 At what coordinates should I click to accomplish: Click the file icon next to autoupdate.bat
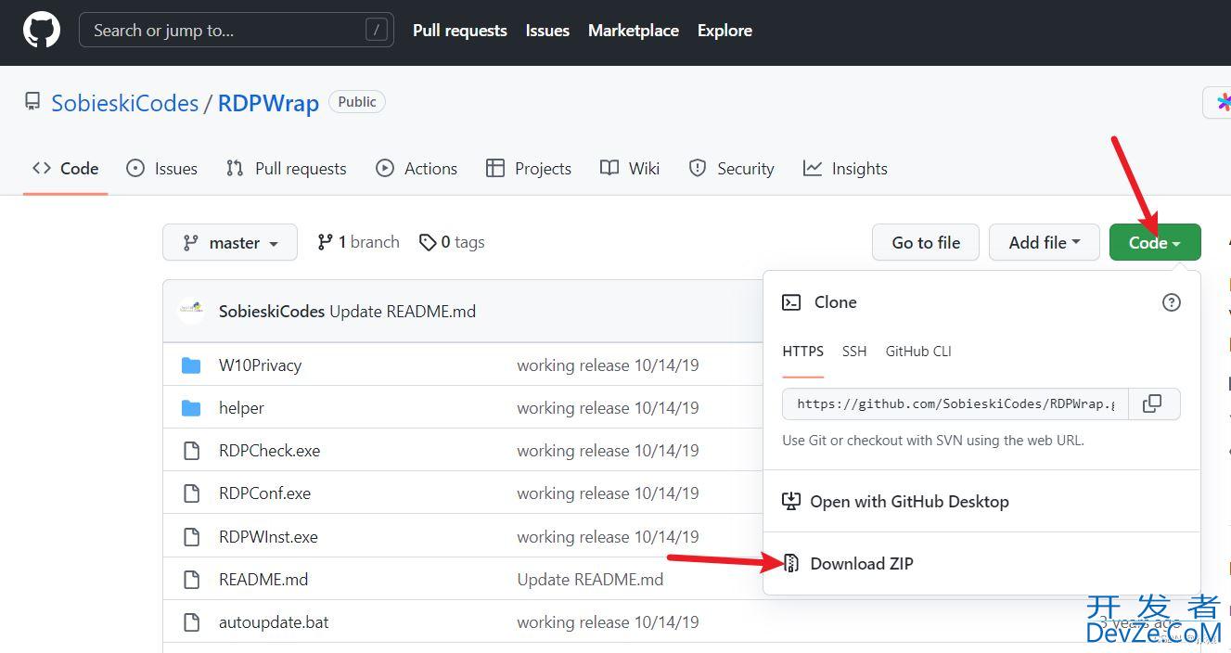191,622
